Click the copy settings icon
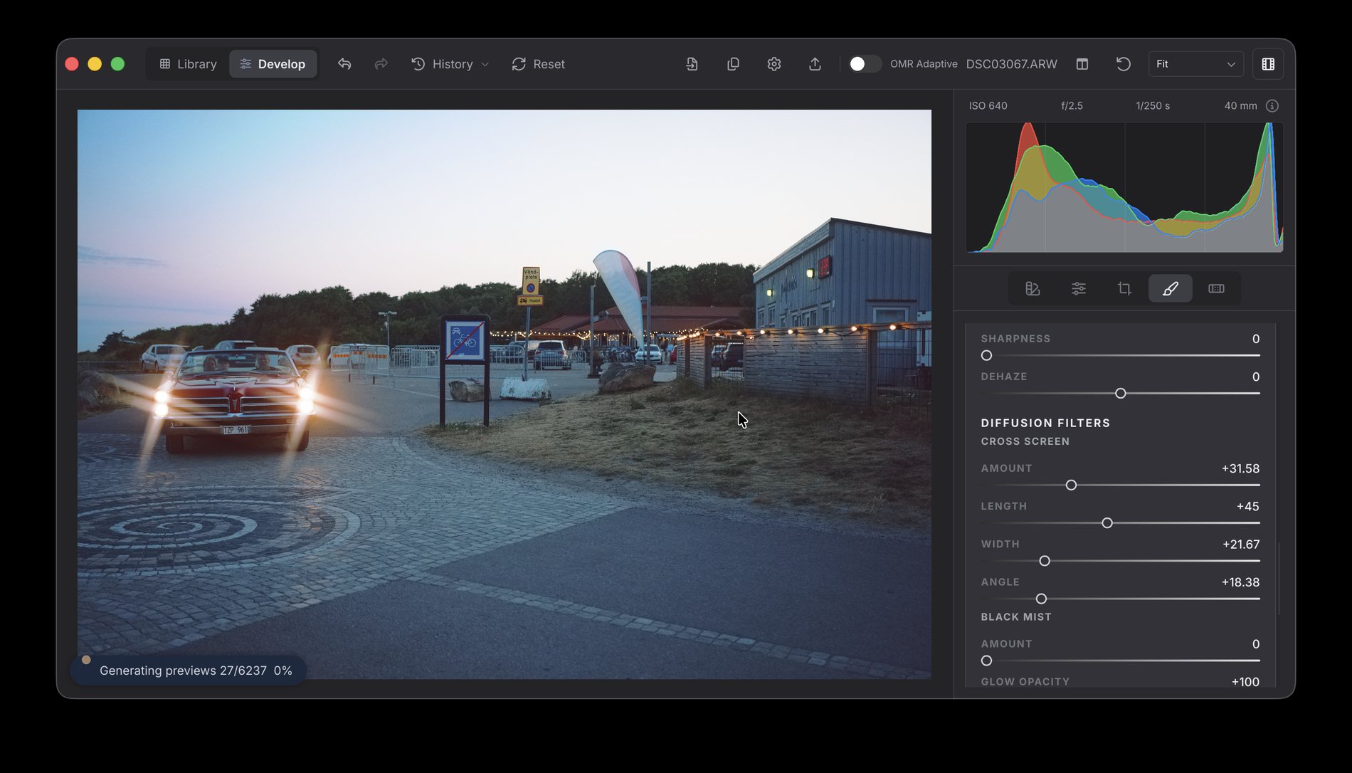The width and height of the screenshot is (1352, 773). [733, 64]
